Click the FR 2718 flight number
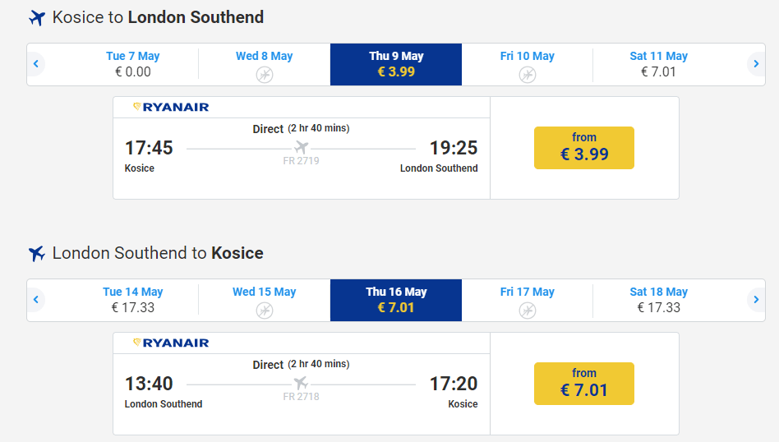The width and height of the screenshot is (779, 442). [301, 397]
